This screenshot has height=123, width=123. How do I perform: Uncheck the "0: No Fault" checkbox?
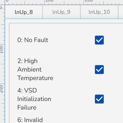point(99,40)
